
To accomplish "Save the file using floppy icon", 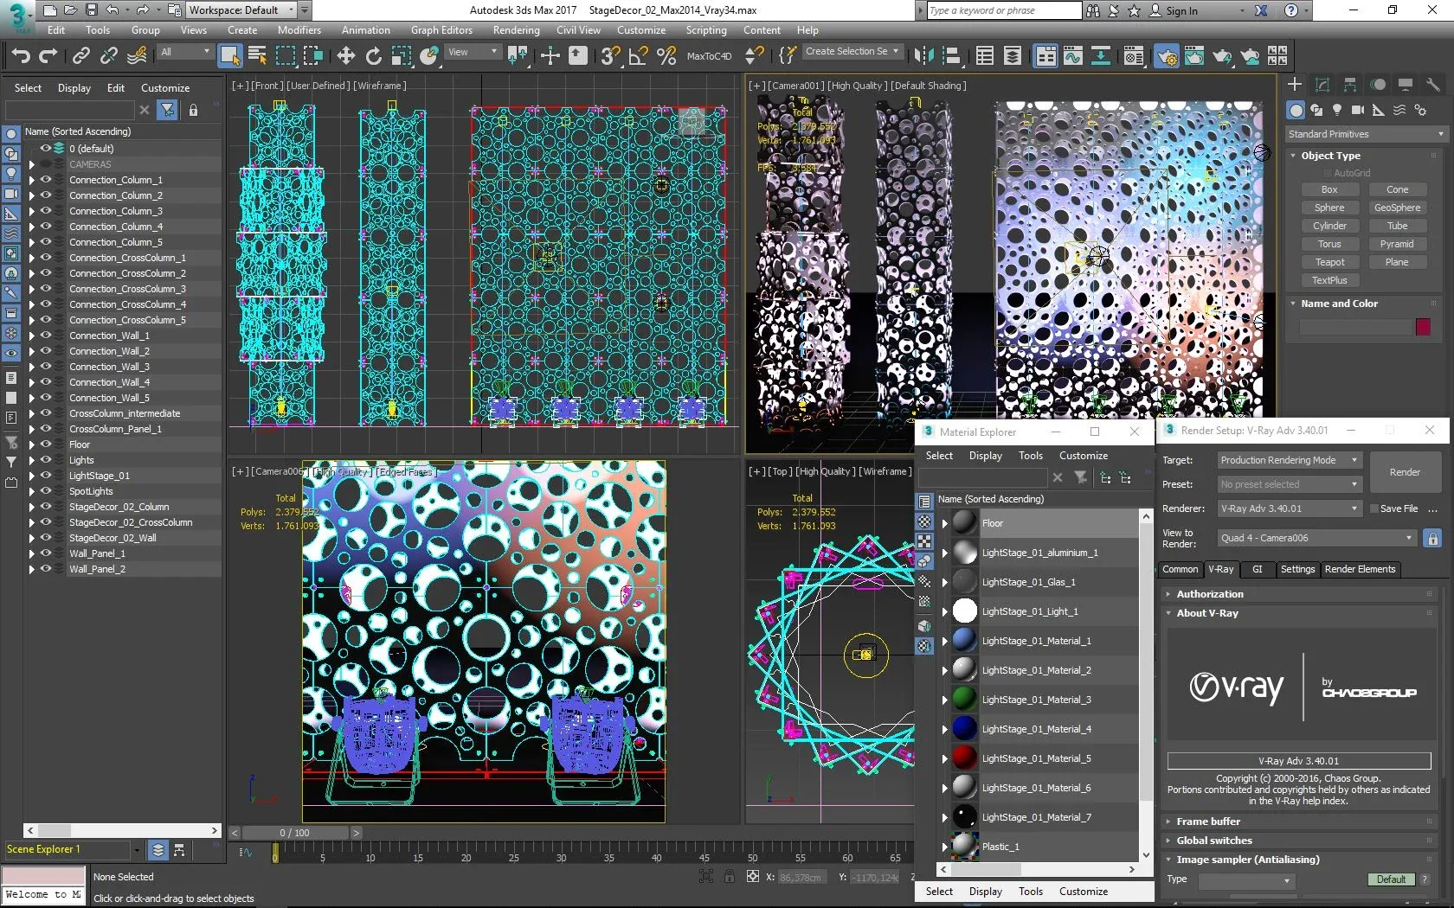I will [91, 10].
